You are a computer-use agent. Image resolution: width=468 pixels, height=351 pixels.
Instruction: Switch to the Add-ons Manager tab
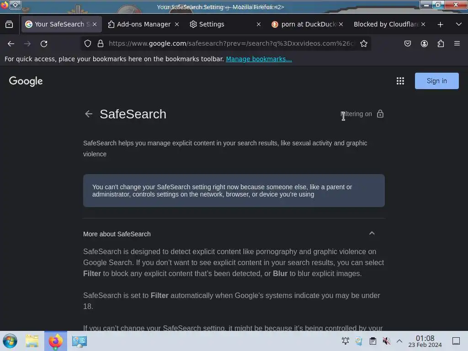(143, 24)
